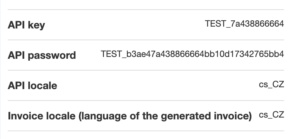Click the API key label
This screenshot has width=290, height=139.
pos(26,25)
